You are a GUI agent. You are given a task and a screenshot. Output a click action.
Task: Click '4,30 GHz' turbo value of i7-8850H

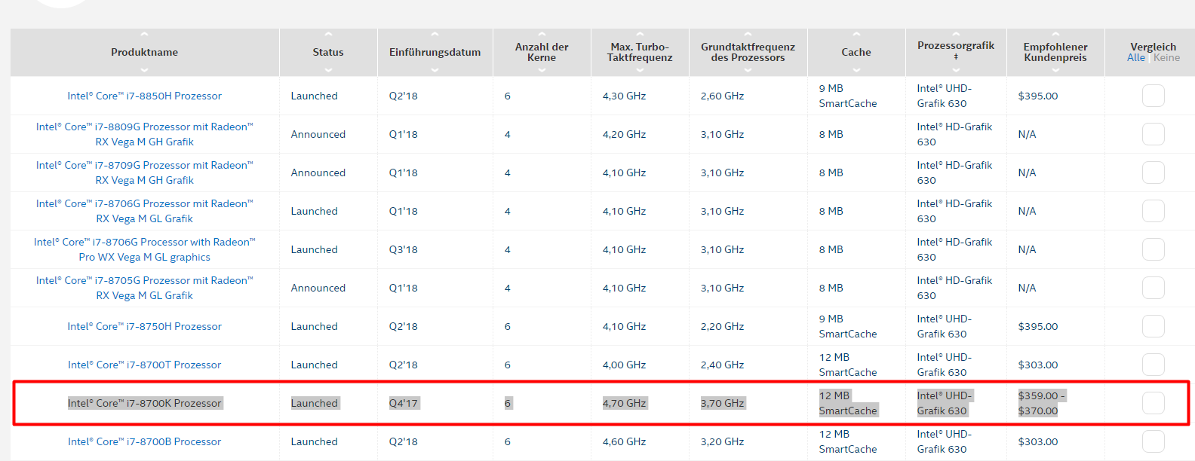click(x=624, y=96)
